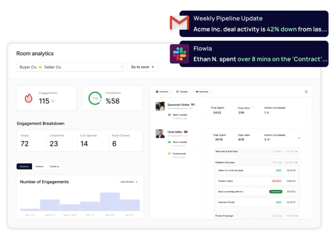329x233 pixels.
Task: Click the Product demo step row
Action: 257,181
